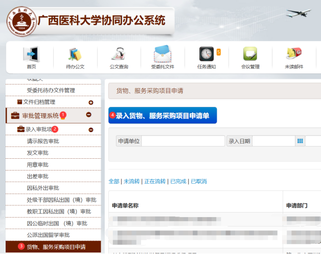Click the briefcase icon beside 录入审批项
Screen dimensions: 321x254
20,129
